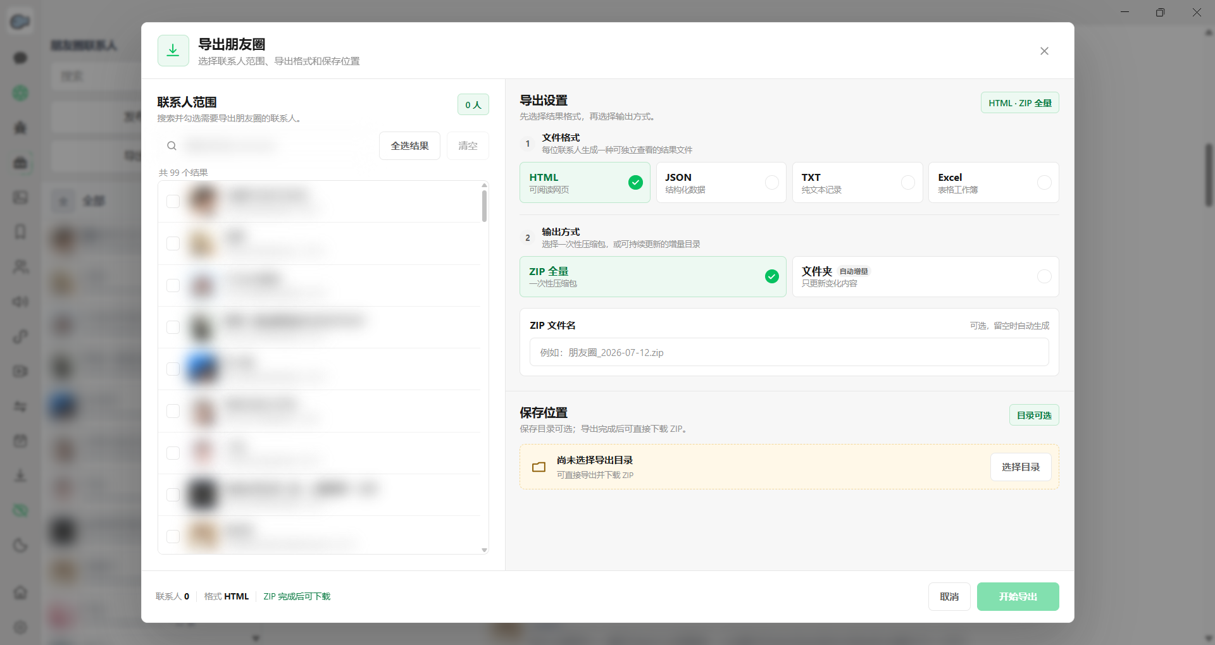Click 选择目录 to pick export folder
1215x645 pixels.
tap(1021, 467)
